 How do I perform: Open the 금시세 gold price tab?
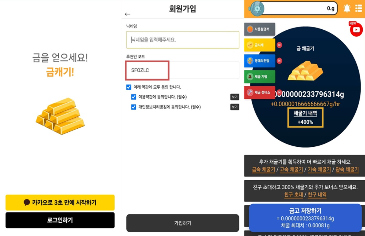(x=260, y=45)
